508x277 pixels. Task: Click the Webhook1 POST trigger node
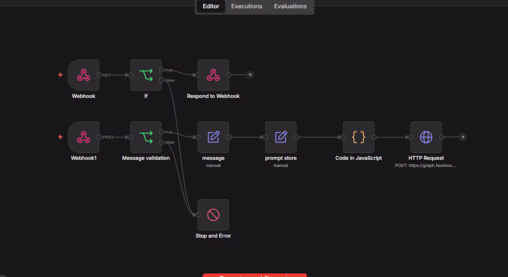[x=84, y=137]
